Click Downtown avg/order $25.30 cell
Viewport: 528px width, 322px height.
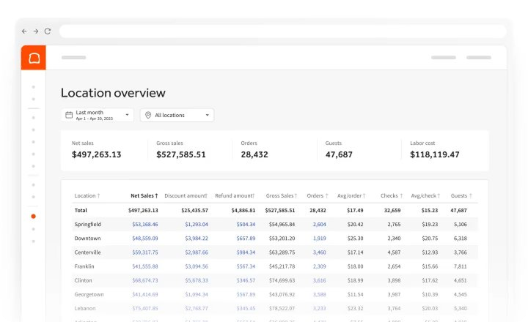pos(355,239)
